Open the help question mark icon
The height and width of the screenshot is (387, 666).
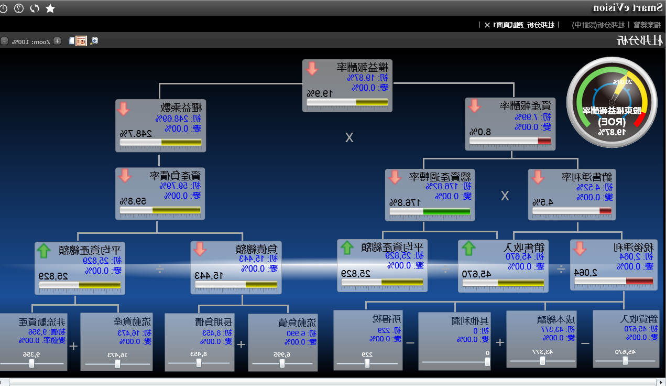pos(19,8)
